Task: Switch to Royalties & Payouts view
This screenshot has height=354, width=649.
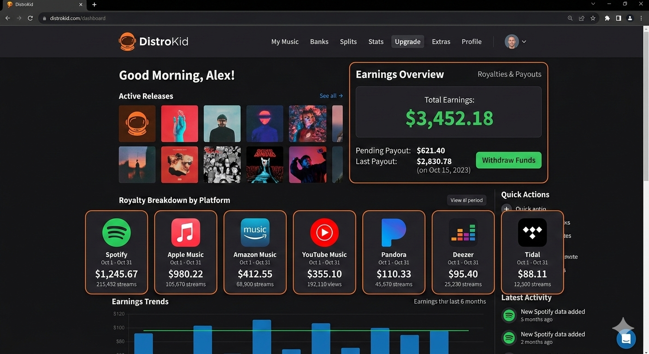Action: 509,74
